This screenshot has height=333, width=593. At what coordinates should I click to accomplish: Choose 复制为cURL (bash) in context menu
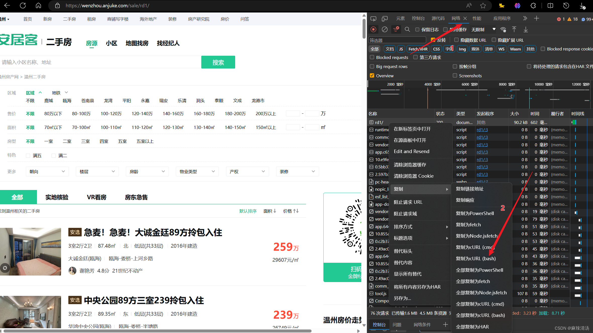coord(476,258)
